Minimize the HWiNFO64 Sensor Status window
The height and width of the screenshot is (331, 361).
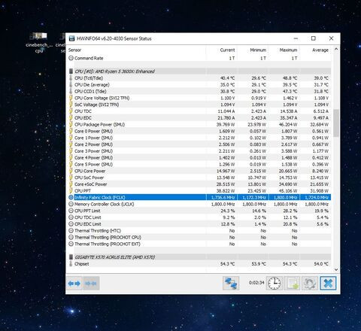tap(296, 38)
